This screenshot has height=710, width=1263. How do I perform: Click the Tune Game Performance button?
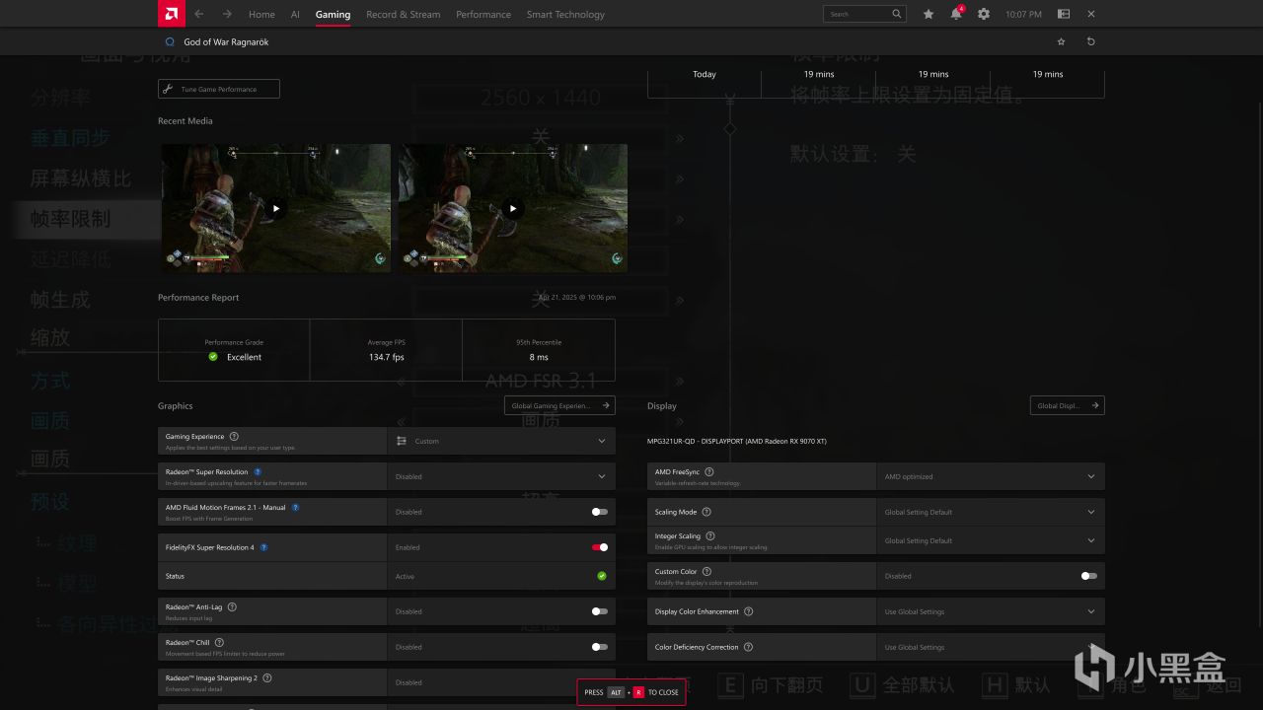[x=219, y=89]
